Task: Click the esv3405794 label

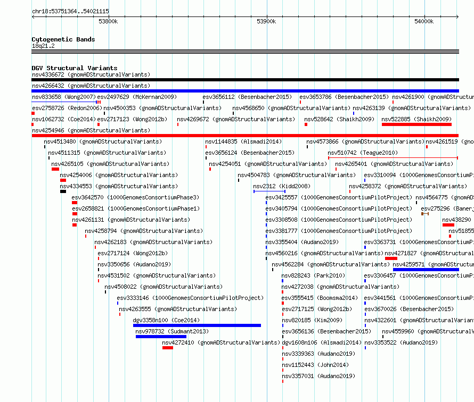Action: [x=339, y=208]
